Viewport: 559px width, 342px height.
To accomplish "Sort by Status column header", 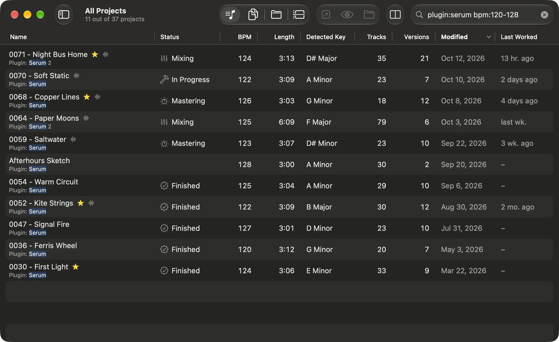I will pos(170,37).
